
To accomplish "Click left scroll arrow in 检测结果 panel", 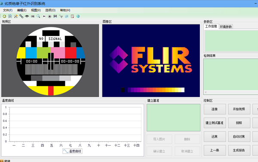I will pyautogui.click(x=206, y=92).
